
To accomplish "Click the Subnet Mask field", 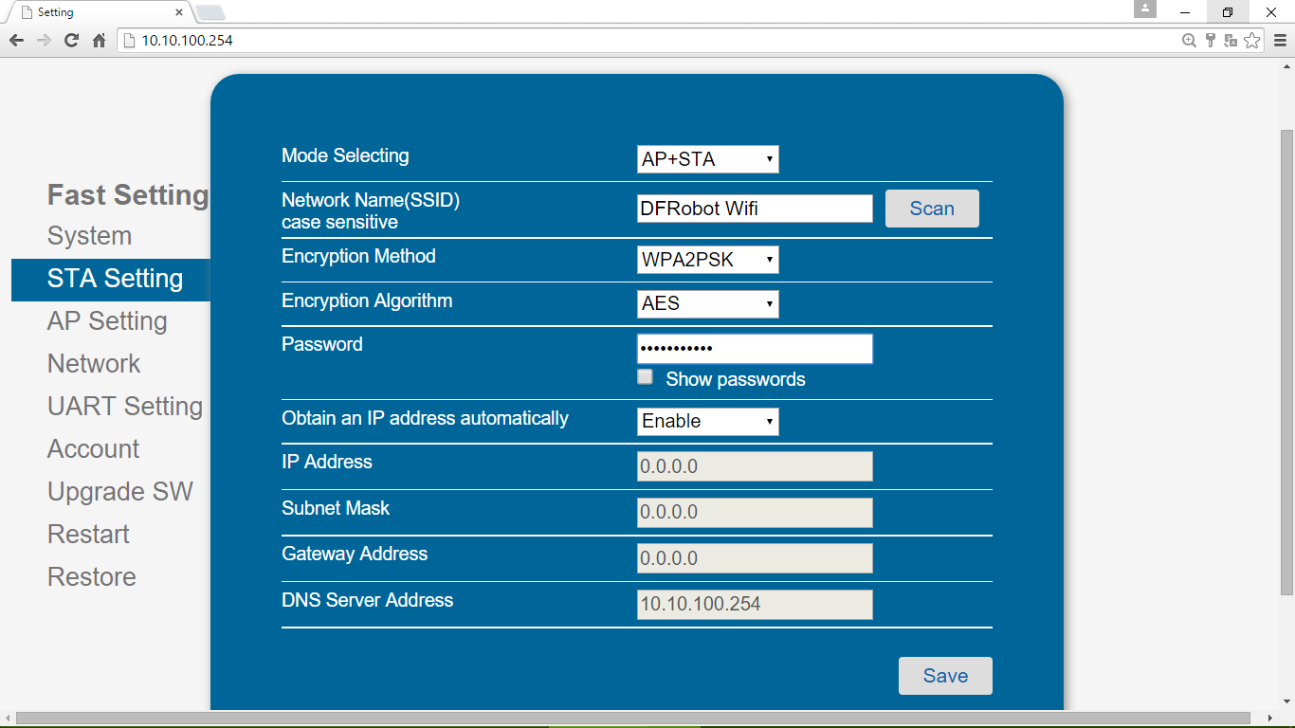I will 755,512.
